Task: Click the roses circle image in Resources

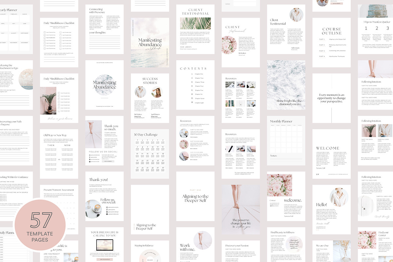Action: [x=184, y=144]
